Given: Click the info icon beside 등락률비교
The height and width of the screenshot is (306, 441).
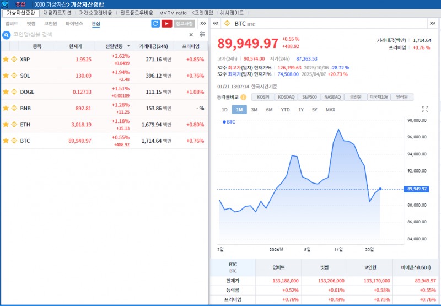Looking at the screenshot, I should tap(243, 97).
